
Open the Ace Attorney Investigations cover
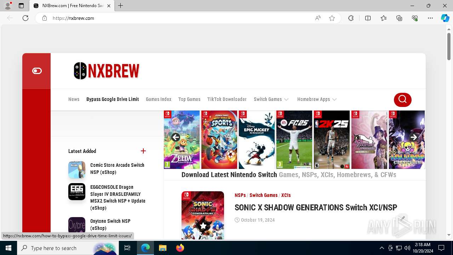[369, 140]
